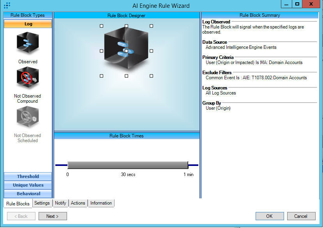Click the app logo icon in title bar
This screenshot has width=323, height=228.
7,5
